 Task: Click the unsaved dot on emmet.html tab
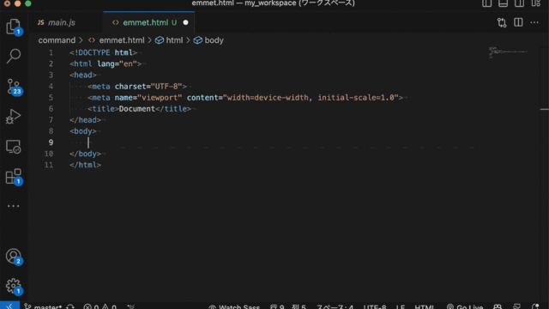(x=185, y=23)
